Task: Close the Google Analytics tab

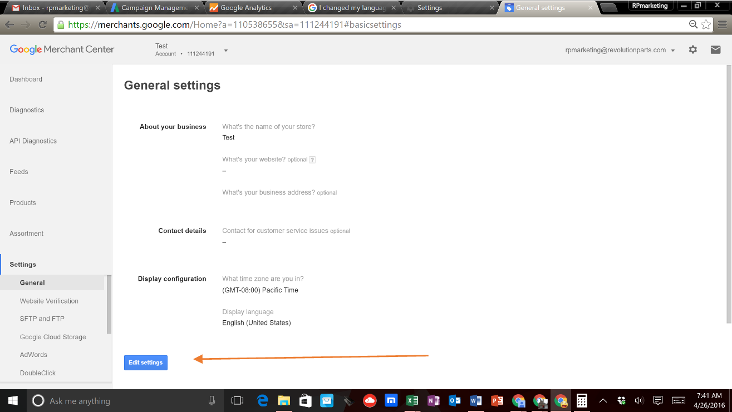Action: click(x=295, y=8)
